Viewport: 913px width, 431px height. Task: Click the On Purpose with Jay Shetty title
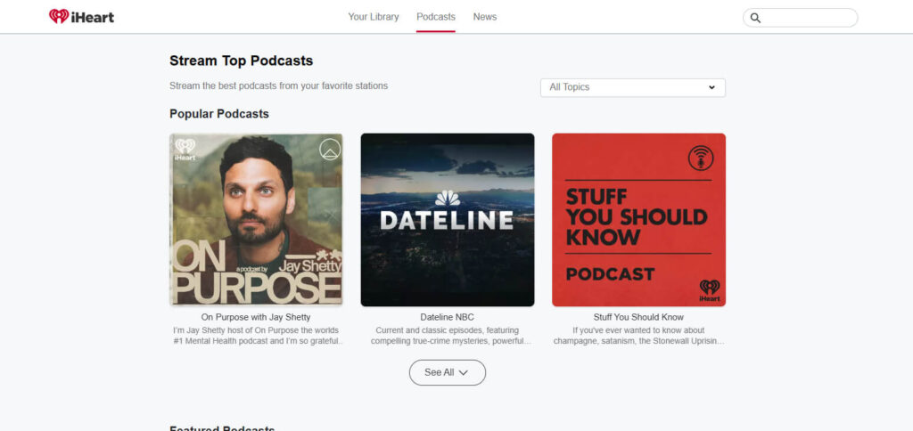pyautogui.click(x=256, y=318)
